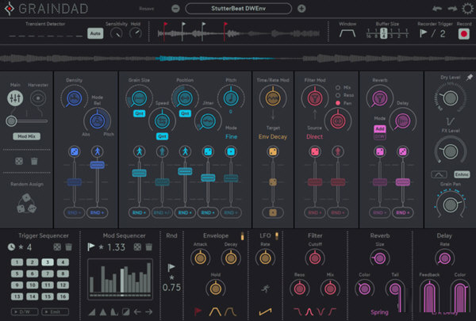Select the Main mixer view icon
476x321 pixels.
tap(15, 98)
